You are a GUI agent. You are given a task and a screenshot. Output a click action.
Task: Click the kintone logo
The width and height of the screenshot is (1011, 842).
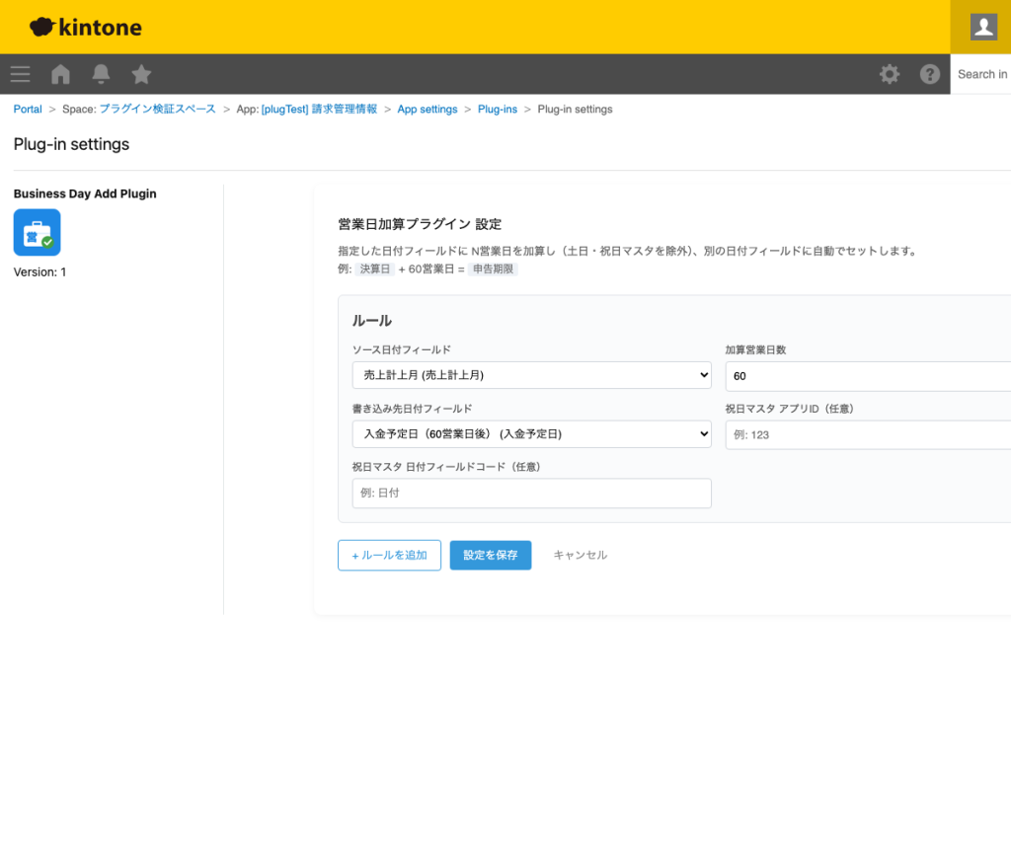click(85, 27)
